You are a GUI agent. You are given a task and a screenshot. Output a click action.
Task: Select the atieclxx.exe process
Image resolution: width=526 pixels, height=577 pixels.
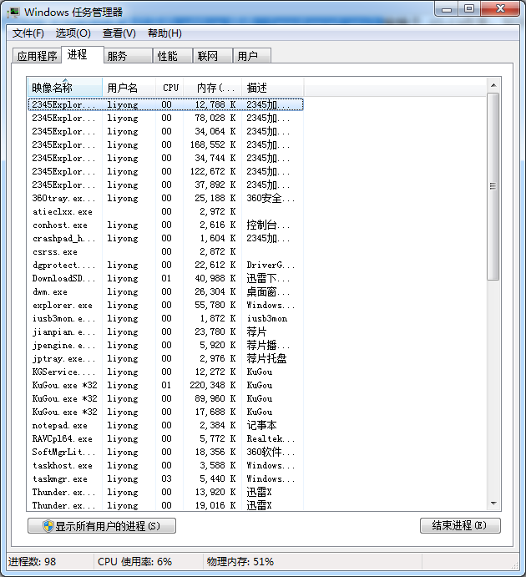click(165, 211)
